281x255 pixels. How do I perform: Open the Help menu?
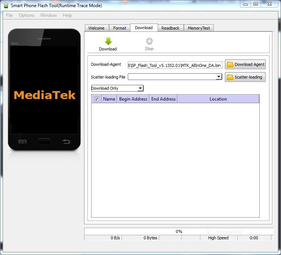[x=67, y=15]
